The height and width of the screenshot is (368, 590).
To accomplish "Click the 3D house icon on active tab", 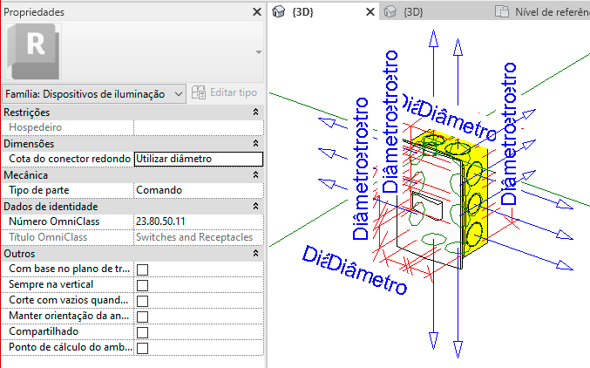I will click(x=279, y=11).
